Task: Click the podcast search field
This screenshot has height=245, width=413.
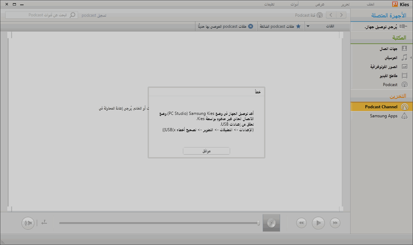Action: click(42, 15)
